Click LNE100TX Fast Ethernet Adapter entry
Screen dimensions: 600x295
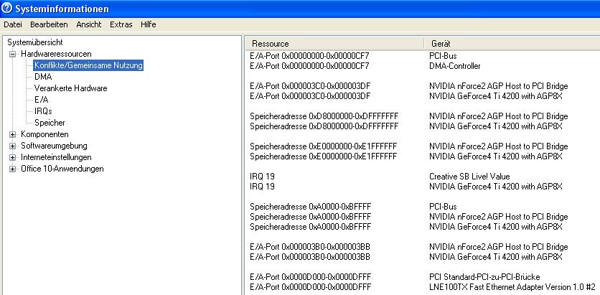point(512,287)
